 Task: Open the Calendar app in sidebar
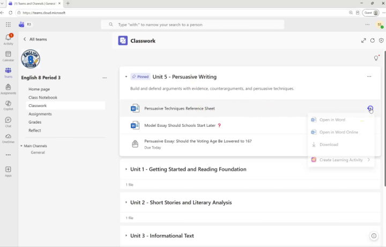pyautogui.click(x=8, y=56)
